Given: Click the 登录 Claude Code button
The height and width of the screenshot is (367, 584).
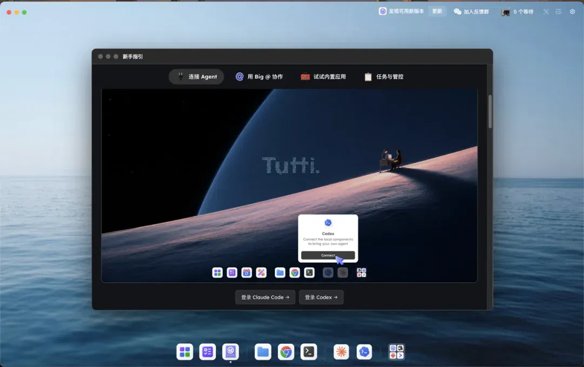Looking at the screenshot, I should (265, 297).
